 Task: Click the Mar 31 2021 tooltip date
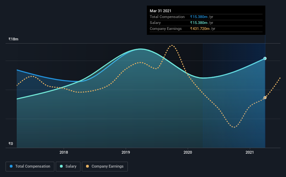click(x=161, y=11)
